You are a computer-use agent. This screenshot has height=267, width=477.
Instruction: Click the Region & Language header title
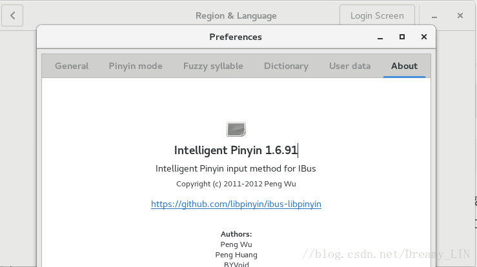click(x=236, y=15)
